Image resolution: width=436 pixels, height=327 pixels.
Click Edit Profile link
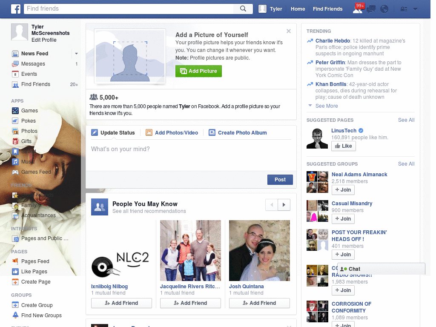pos(44,40)
